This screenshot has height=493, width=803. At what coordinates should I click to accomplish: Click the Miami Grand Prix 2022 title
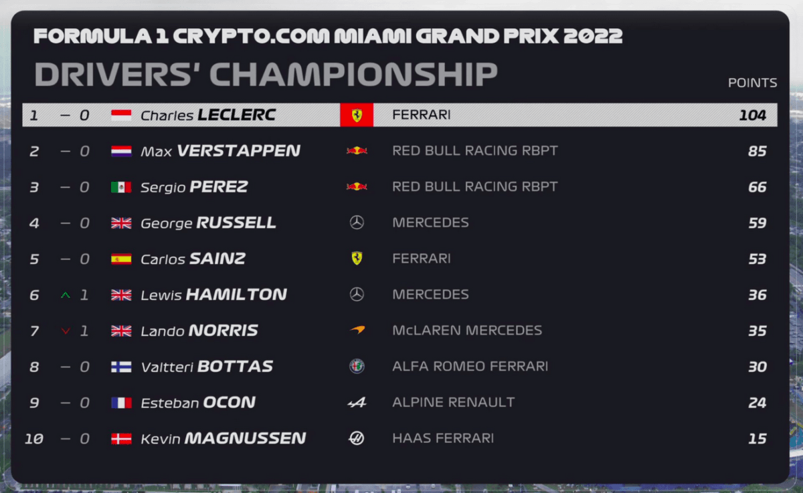(x=328, y=36)
